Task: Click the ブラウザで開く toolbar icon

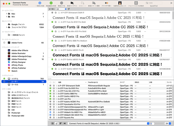Action: tap(107, 3)
